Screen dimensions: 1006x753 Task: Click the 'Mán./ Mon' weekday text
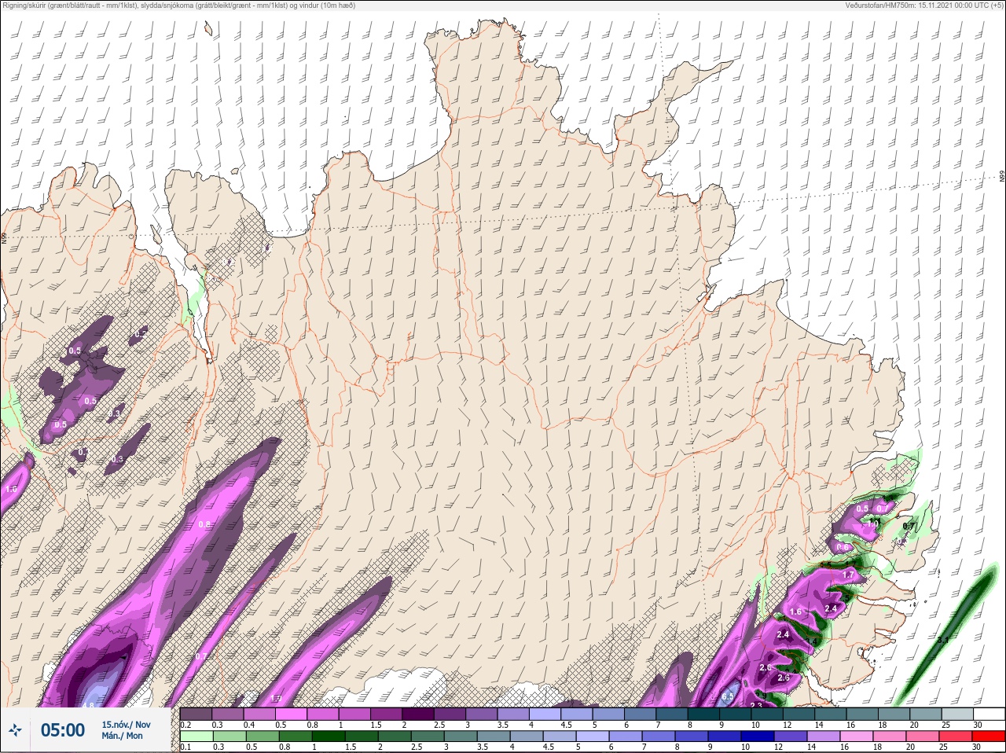[122, 736]
